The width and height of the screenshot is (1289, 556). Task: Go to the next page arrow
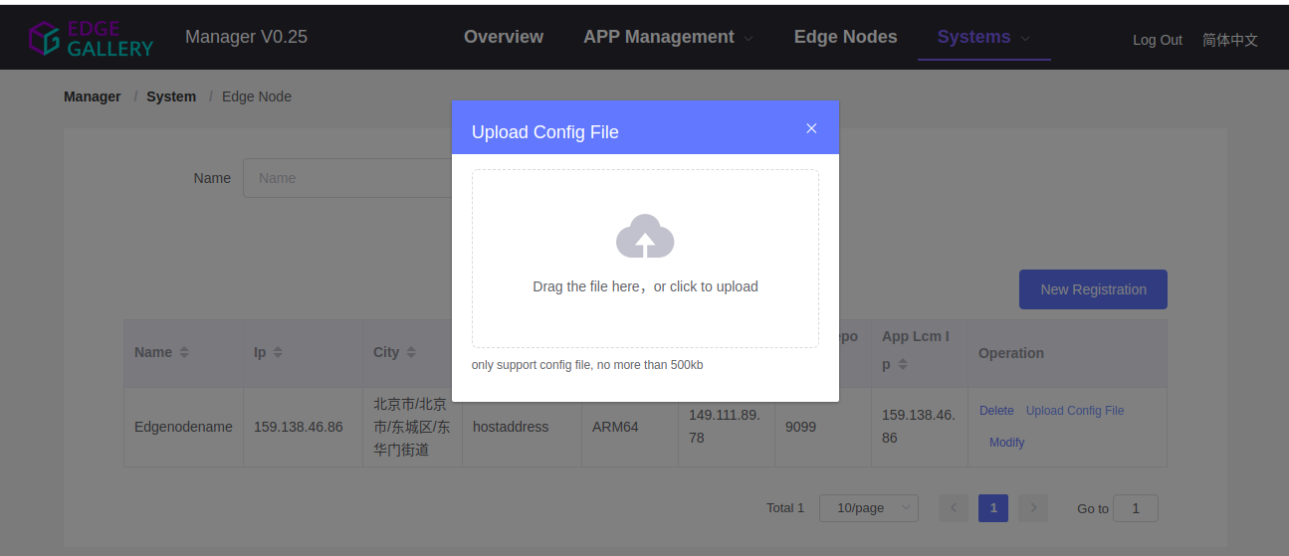[x=1033, y=508]
